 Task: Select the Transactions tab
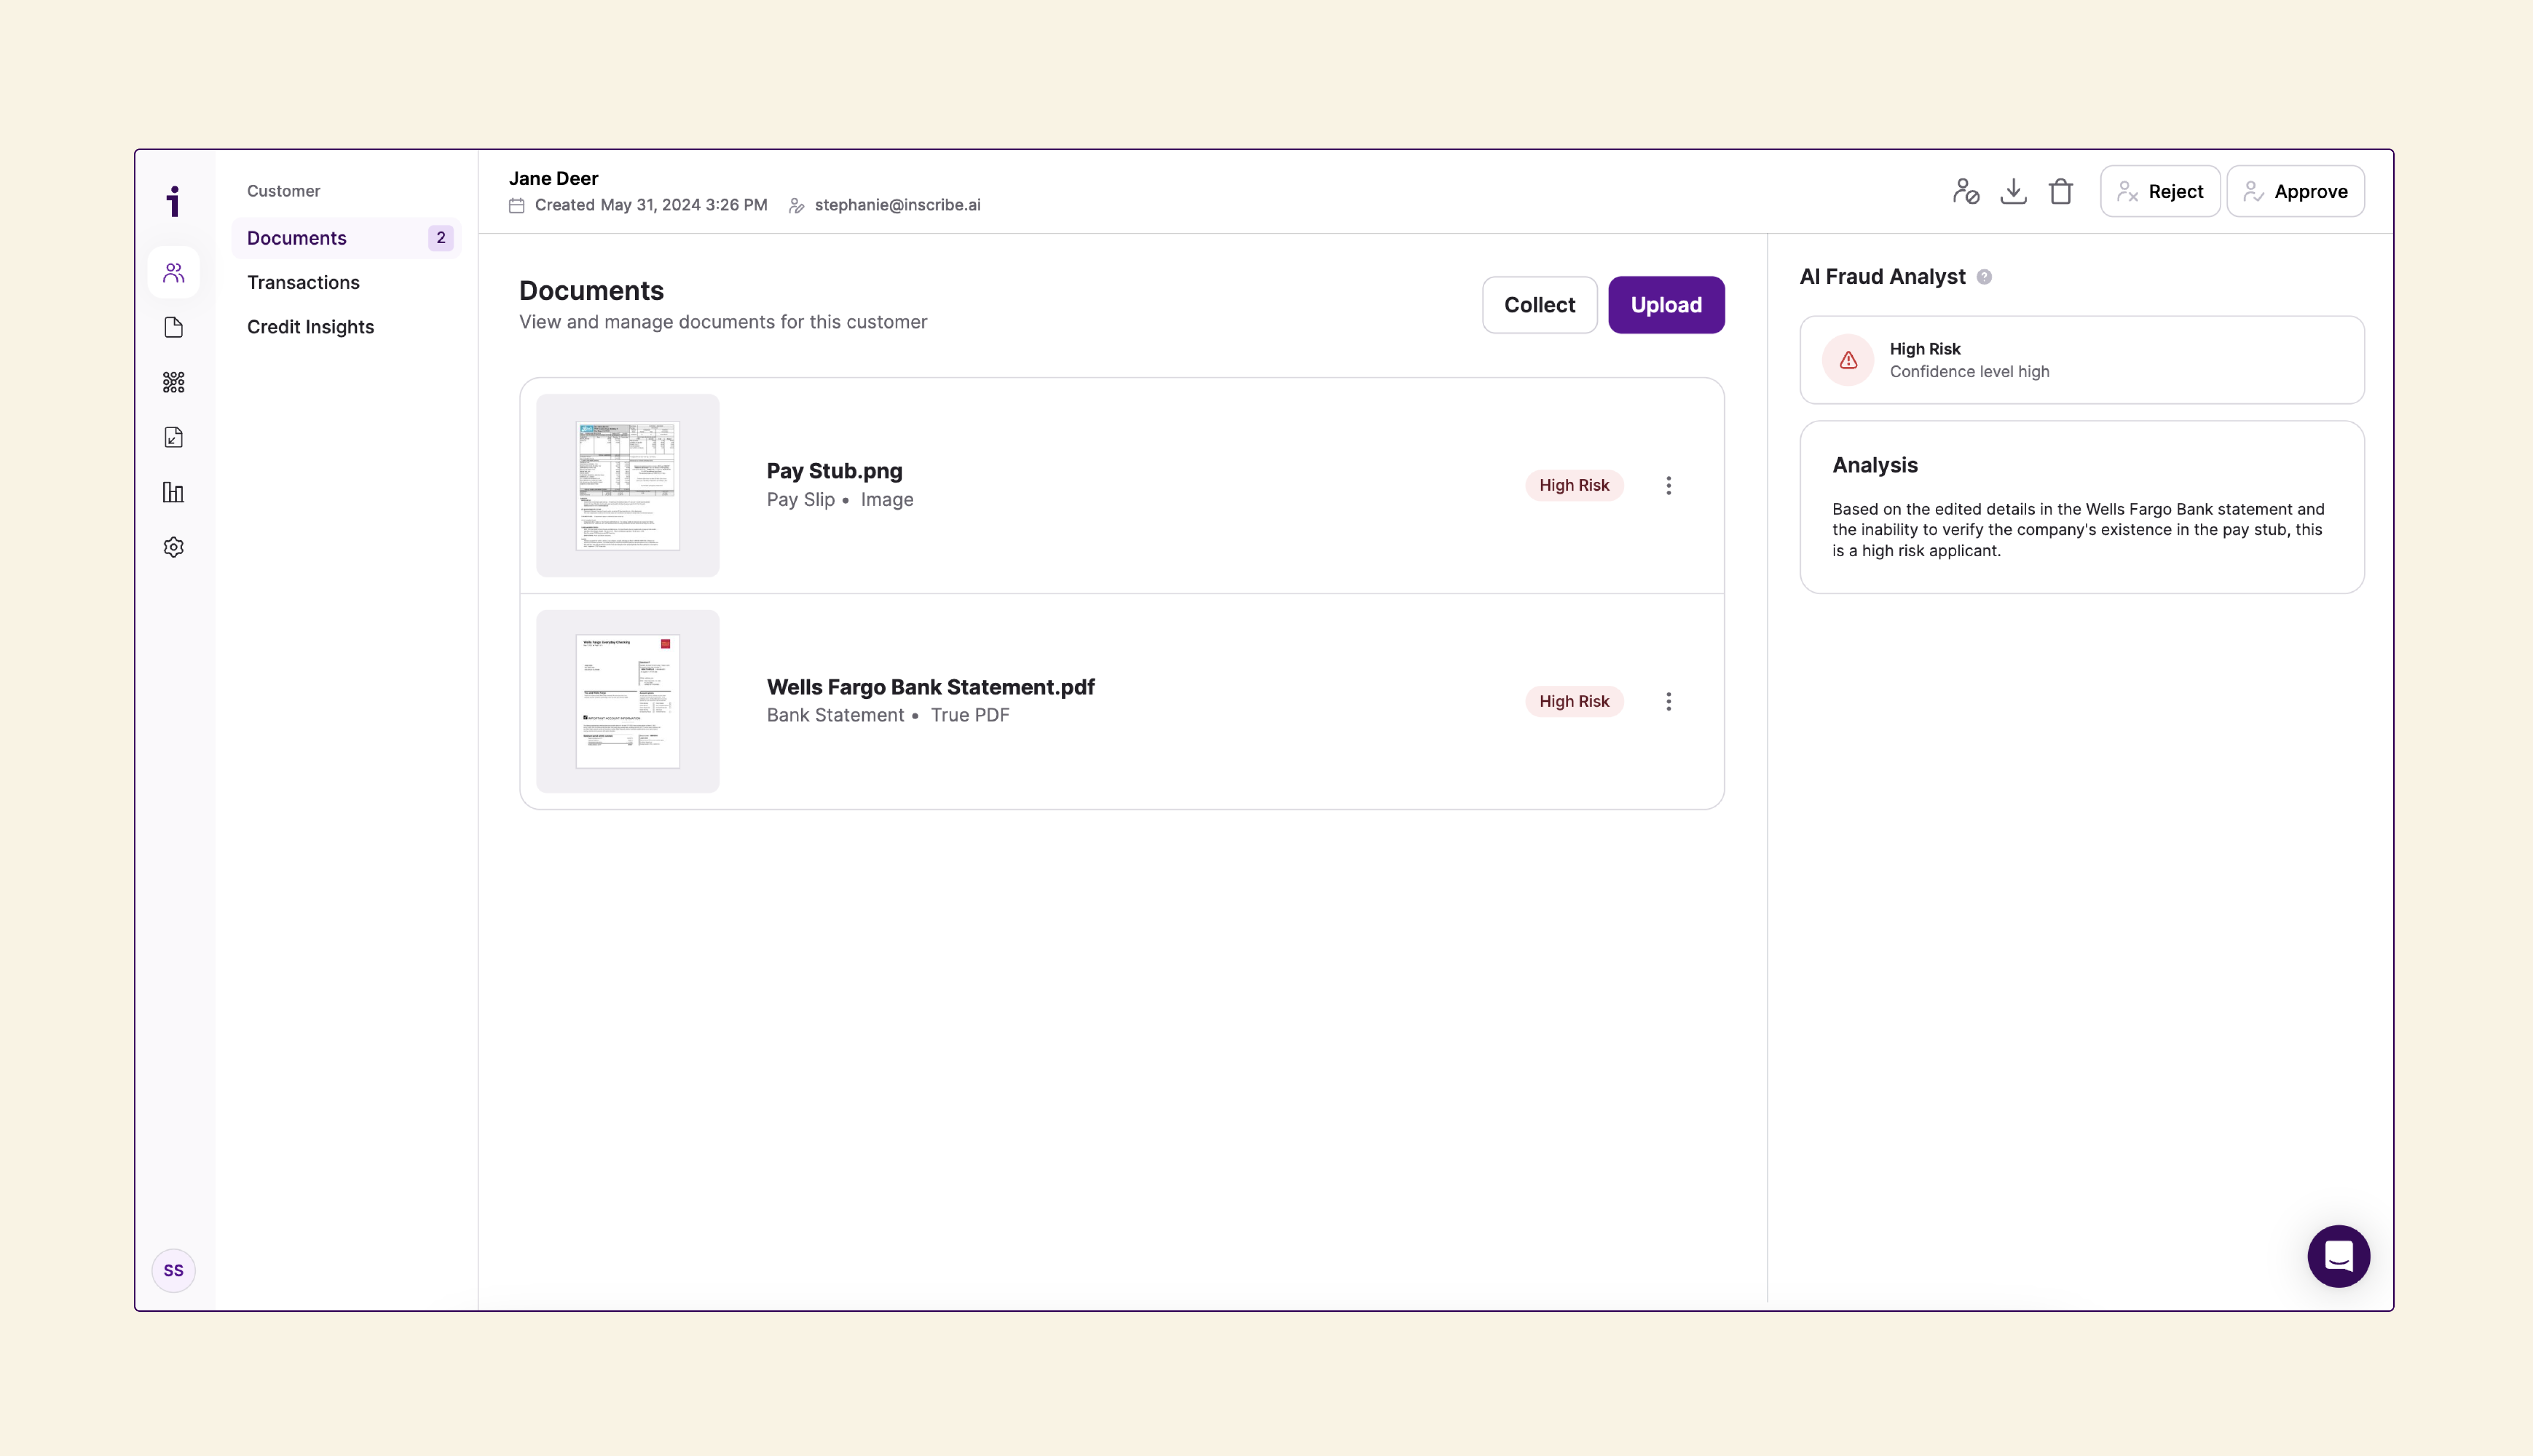click(303, 282)
